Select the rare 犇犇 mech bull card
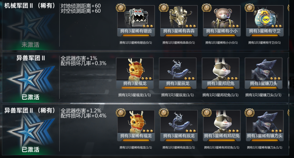The width and height of the screenshot is (294, 158). 179,21
